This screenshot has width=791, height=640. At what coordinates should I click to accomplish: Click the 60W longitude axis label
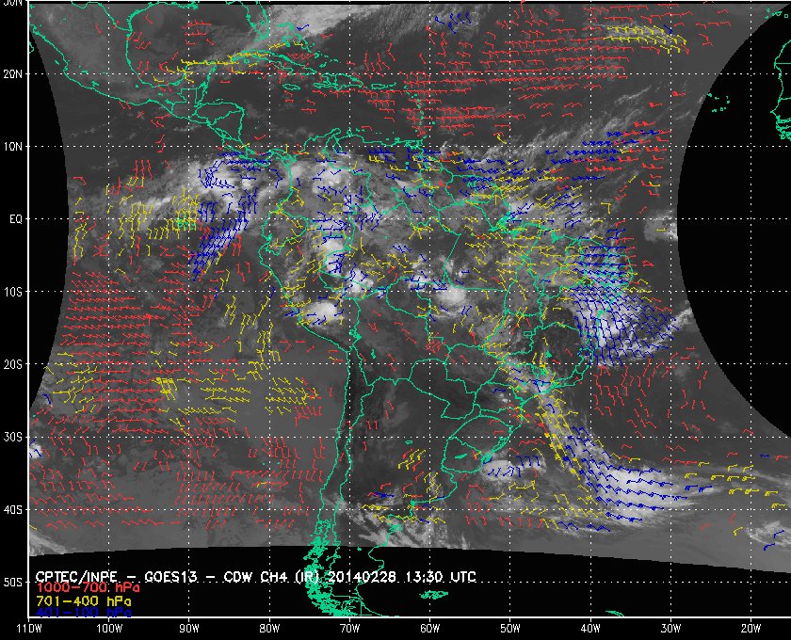point(429,629)
